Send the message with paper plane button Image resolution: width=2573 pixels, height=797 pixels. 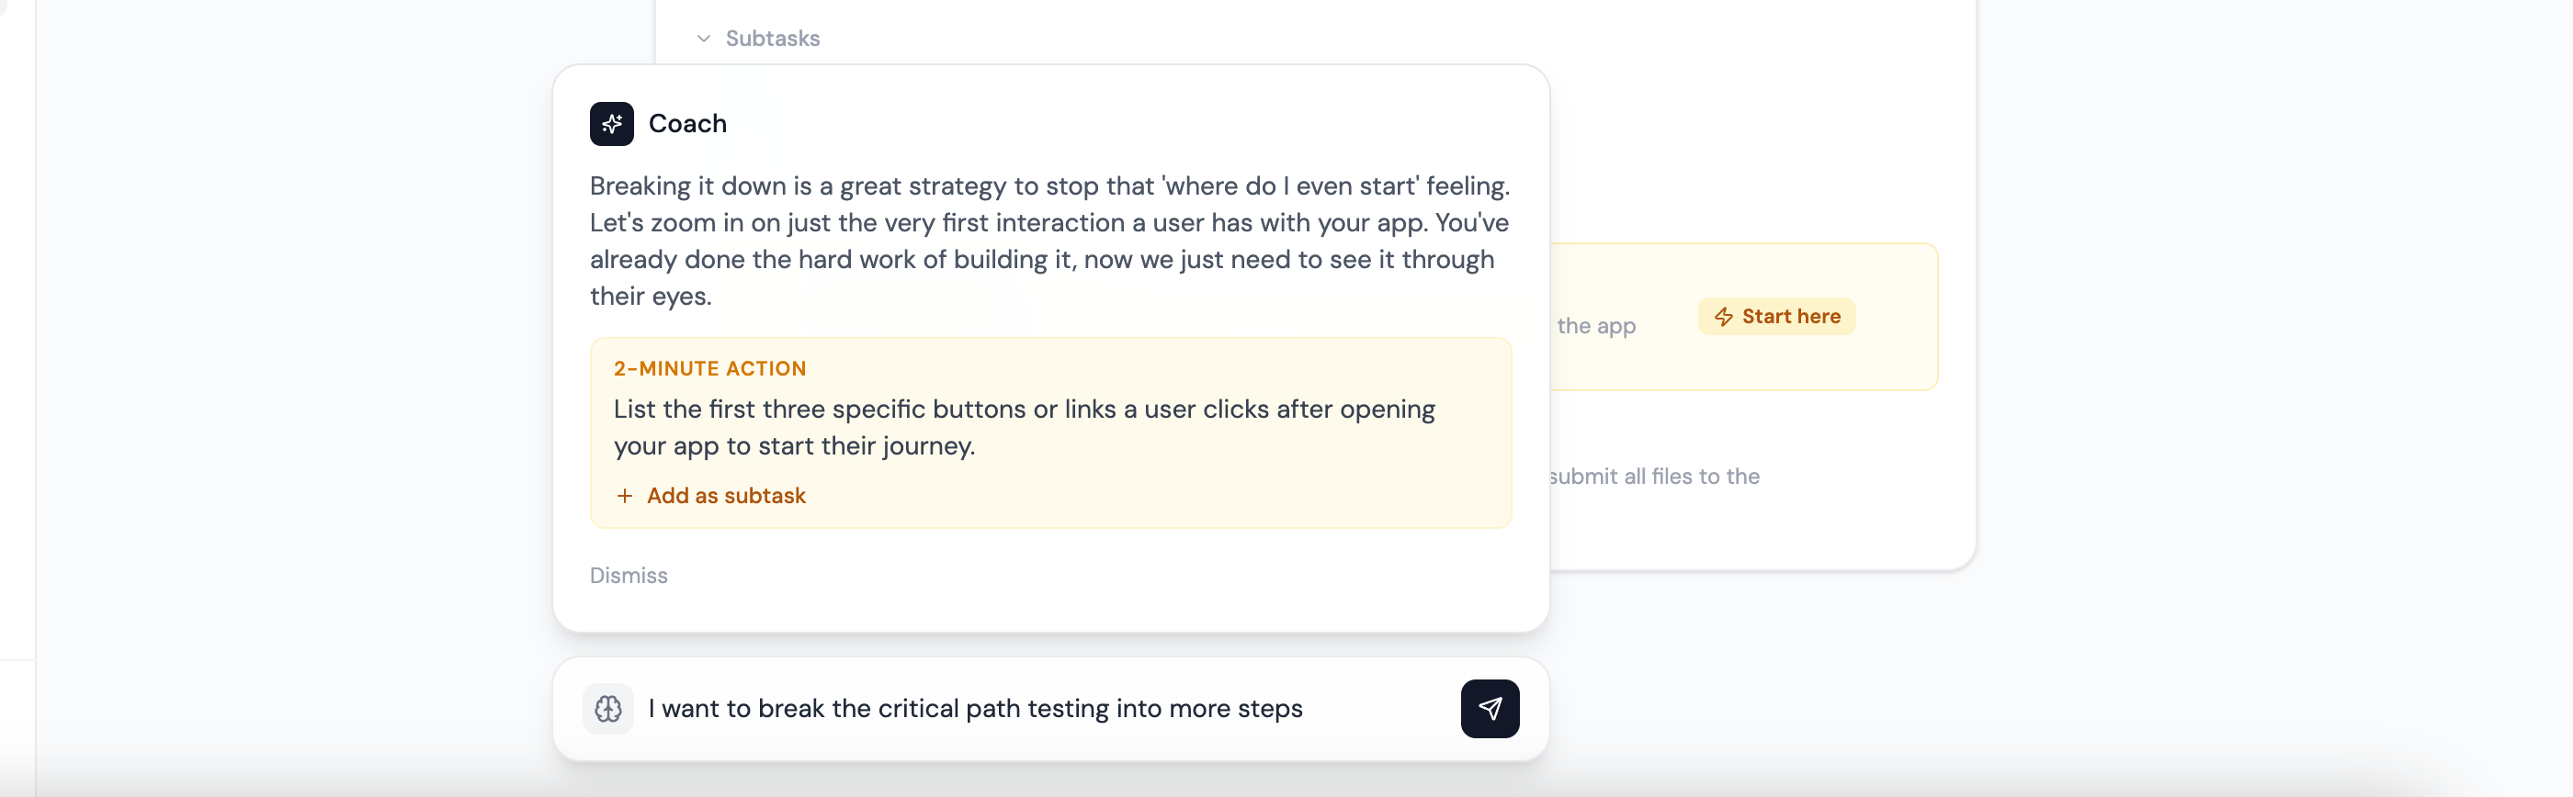[x=1490, y=709]
